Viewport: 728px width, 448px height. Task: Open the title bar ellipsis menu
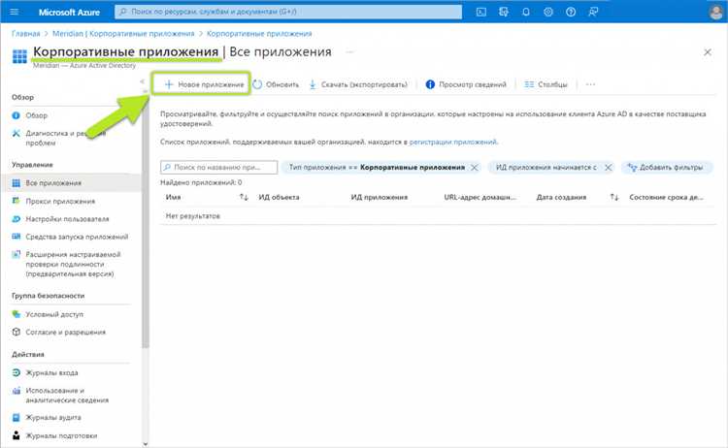[x=350, y=52]
